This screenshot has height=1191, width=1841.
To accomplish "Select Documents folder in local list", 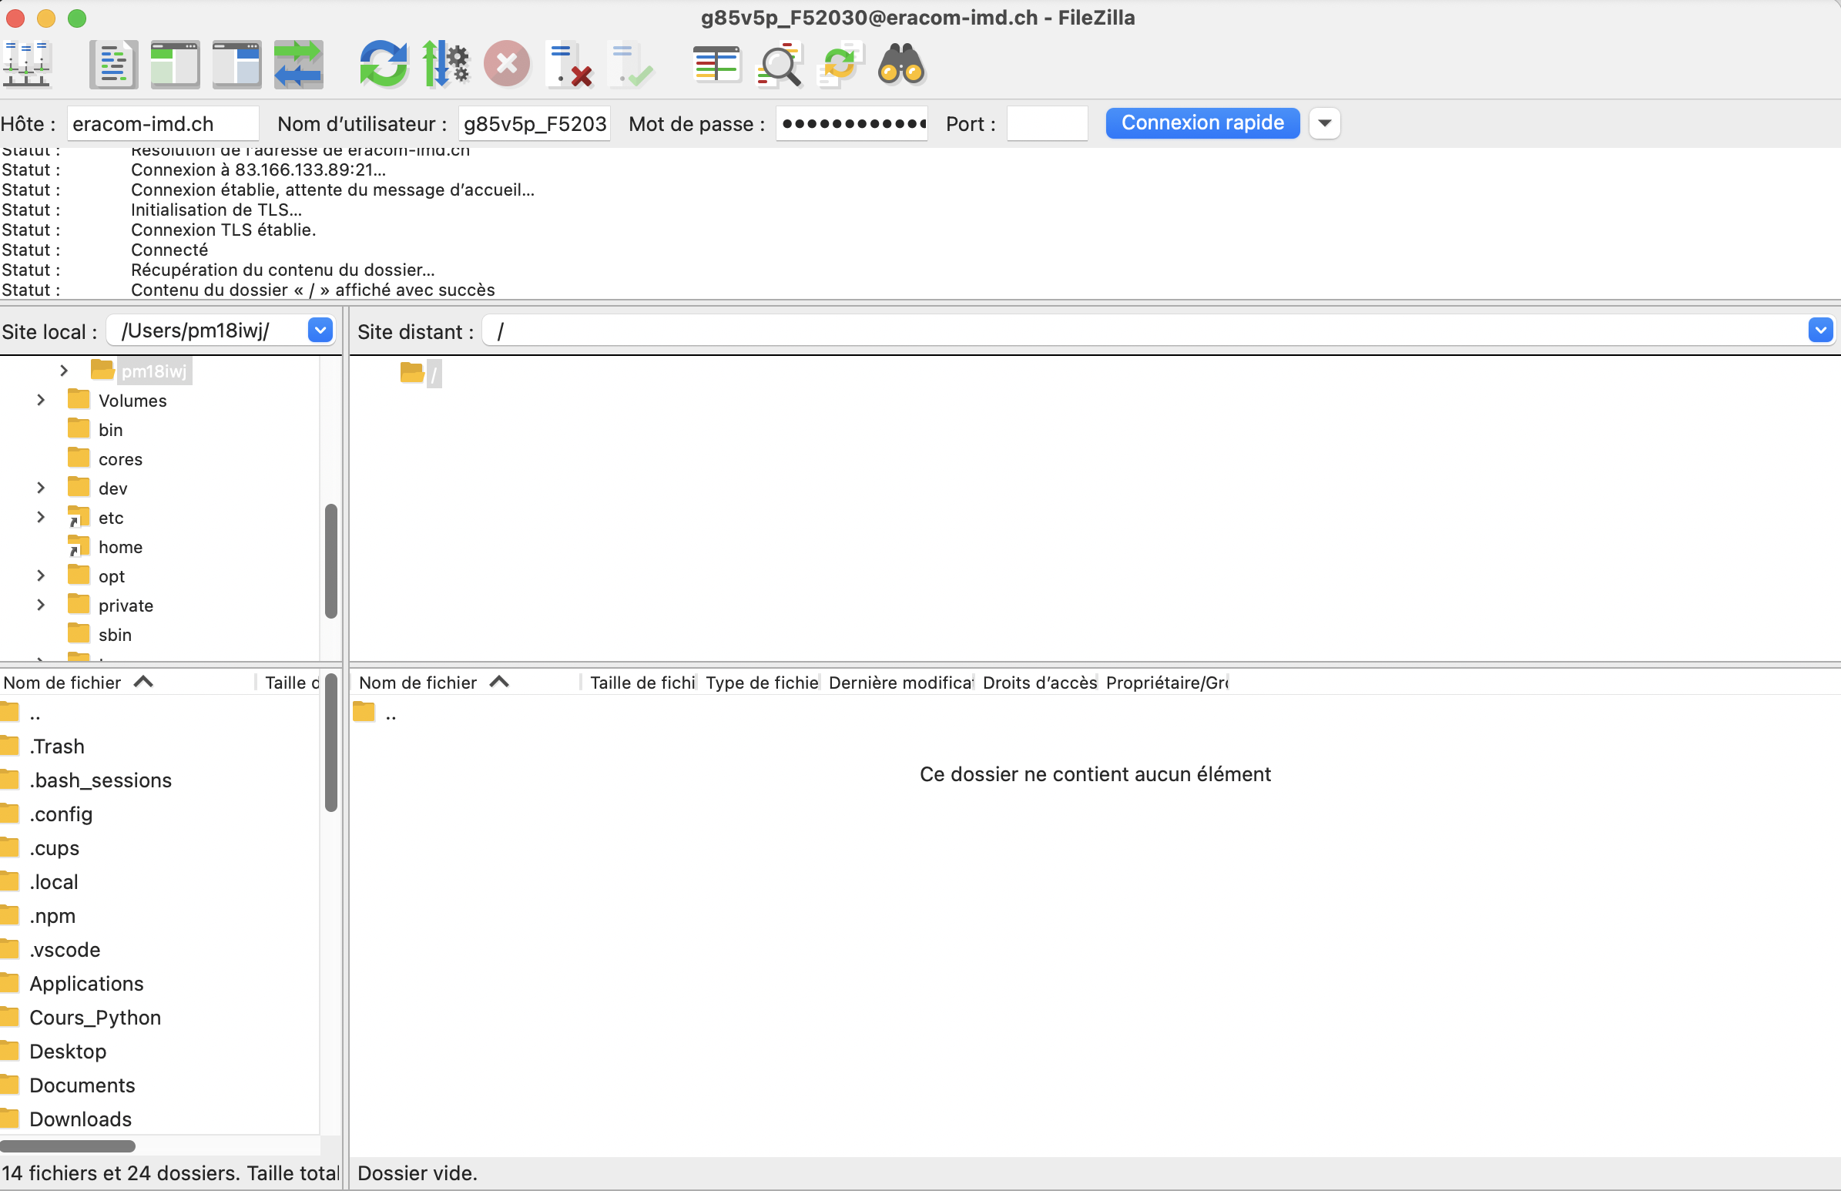I will [x=82, y=1085].
